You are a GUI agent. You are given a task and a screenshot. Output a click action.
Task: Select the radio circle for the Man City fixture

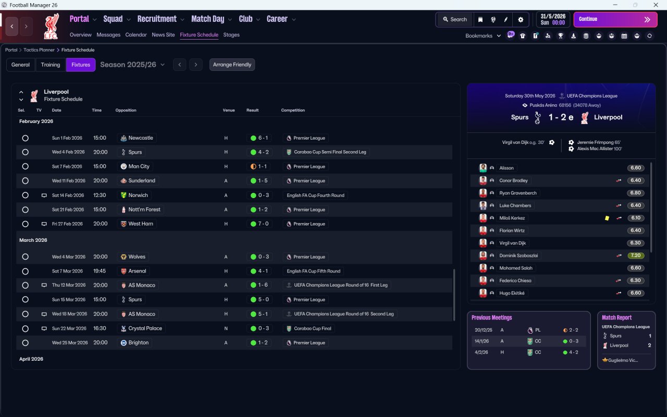[x=25, y=167]
